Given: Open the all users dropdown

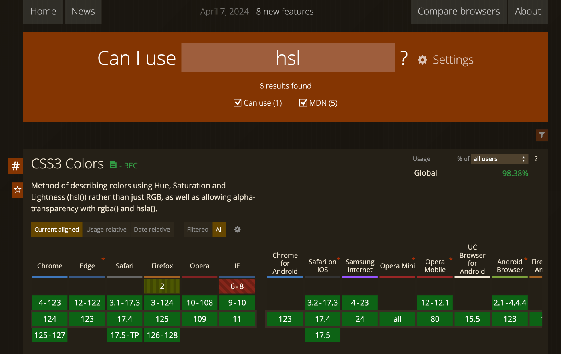Looking at the screenshot, I should [500, 159].
